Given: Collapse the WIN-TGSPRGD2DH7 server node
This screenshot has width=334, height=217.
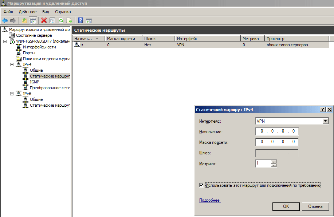Looking at the screenshot, I should (x=5, y=41).
